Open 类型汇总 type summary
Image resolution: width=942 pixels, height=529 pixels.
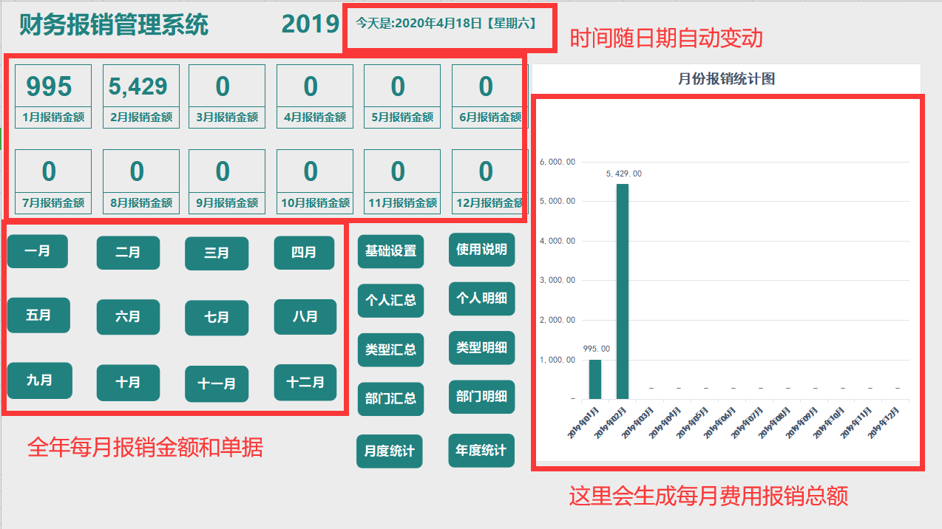click(x=390, y=349)
